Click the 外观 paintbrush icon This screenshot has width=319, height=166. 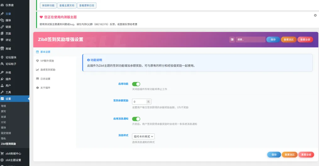[x=2, y=72]
